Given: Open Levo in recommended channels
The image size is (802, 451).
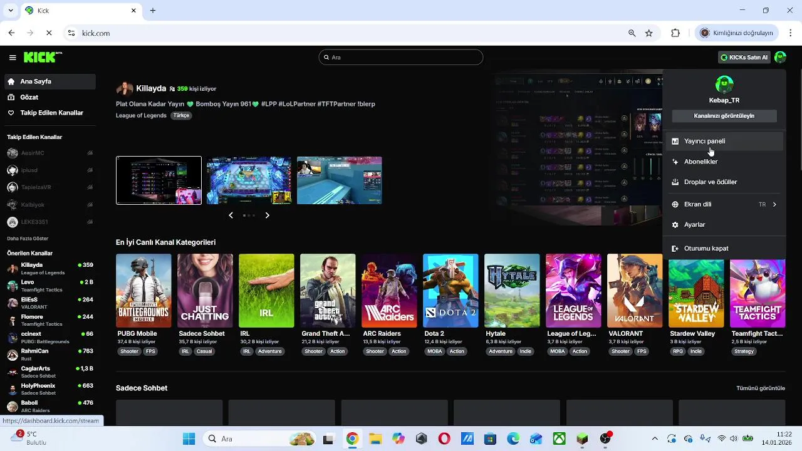Looking at the screenshot, I should pyautogui.click(x=50, y=286).
